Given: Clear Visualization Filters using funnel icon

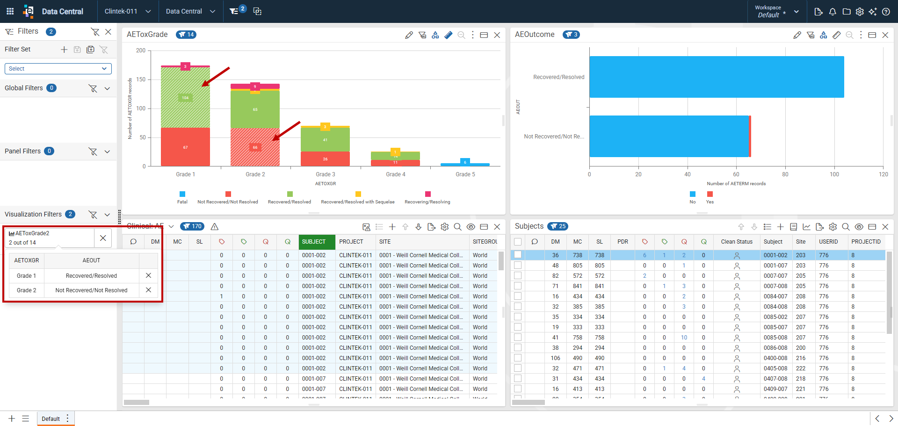Looking at the screenshot, I should pos(93,215).
